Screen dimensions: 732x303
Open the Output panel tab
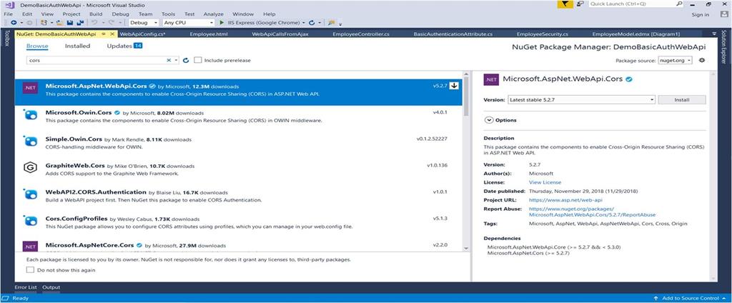[x=51, y=287]
